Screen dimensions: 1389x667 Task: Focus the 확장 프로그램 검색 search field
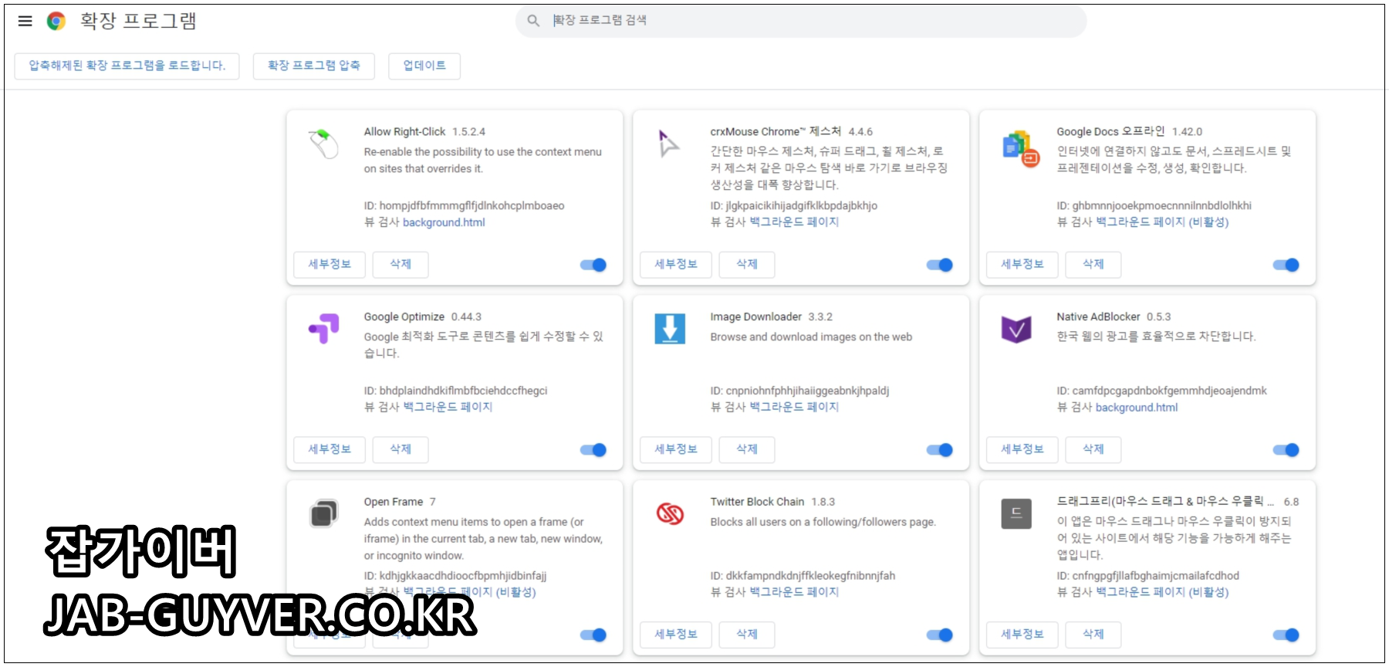801,21
